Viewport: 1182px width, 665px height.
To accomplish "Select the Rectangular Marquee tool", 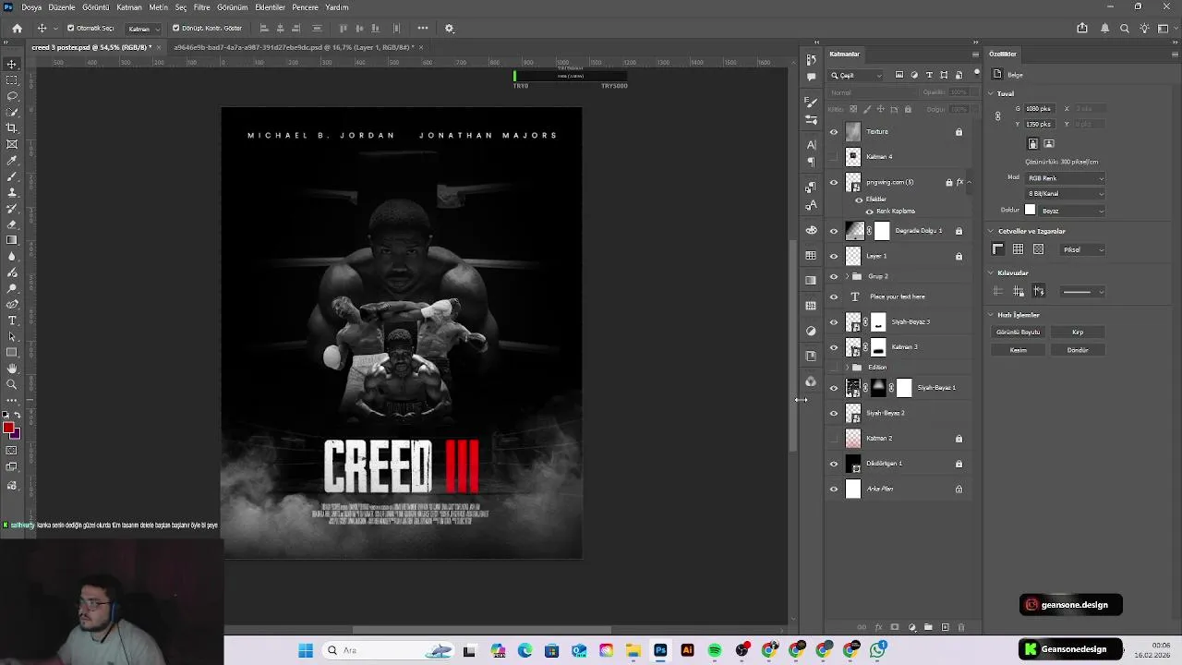I will [x=12, y=80].
